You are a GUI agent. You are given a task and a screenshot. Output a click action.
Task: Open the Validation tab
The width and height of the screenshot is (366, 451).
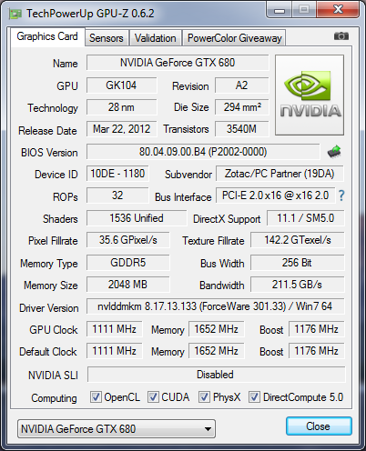point(156,38)
